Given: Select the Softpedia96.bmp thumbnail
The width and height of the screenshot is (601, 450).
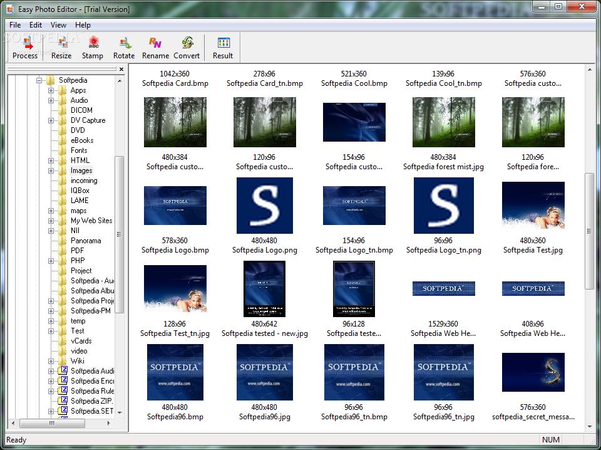Looking at the screenshot, I should 175,372.
